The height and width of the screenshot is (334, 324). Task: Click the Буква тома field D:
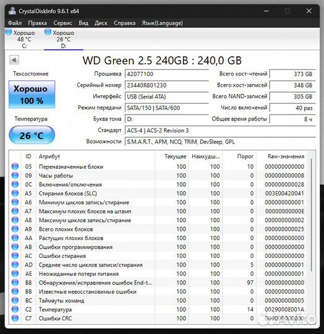pyautogui.click(x=167, y=119)
